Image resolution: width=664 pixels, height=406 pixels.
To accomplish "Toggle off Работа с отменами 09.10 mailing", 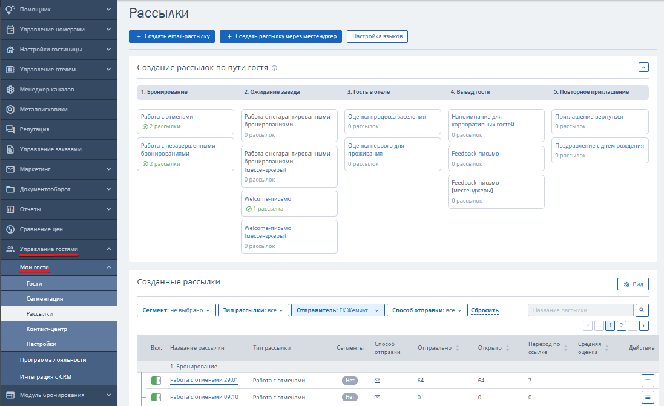I will 156,397.
